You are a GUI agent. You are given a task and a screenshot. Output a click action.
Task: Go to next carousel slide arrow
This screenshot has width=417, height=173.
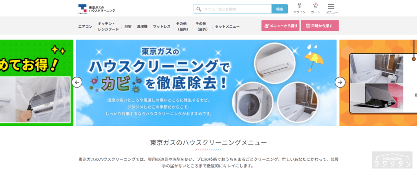pos(340,82)
